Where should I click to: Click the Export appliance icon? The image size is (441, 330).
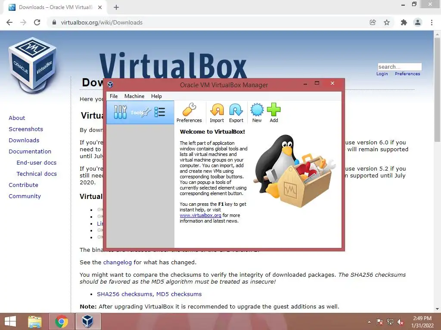(x=236, y=113)
